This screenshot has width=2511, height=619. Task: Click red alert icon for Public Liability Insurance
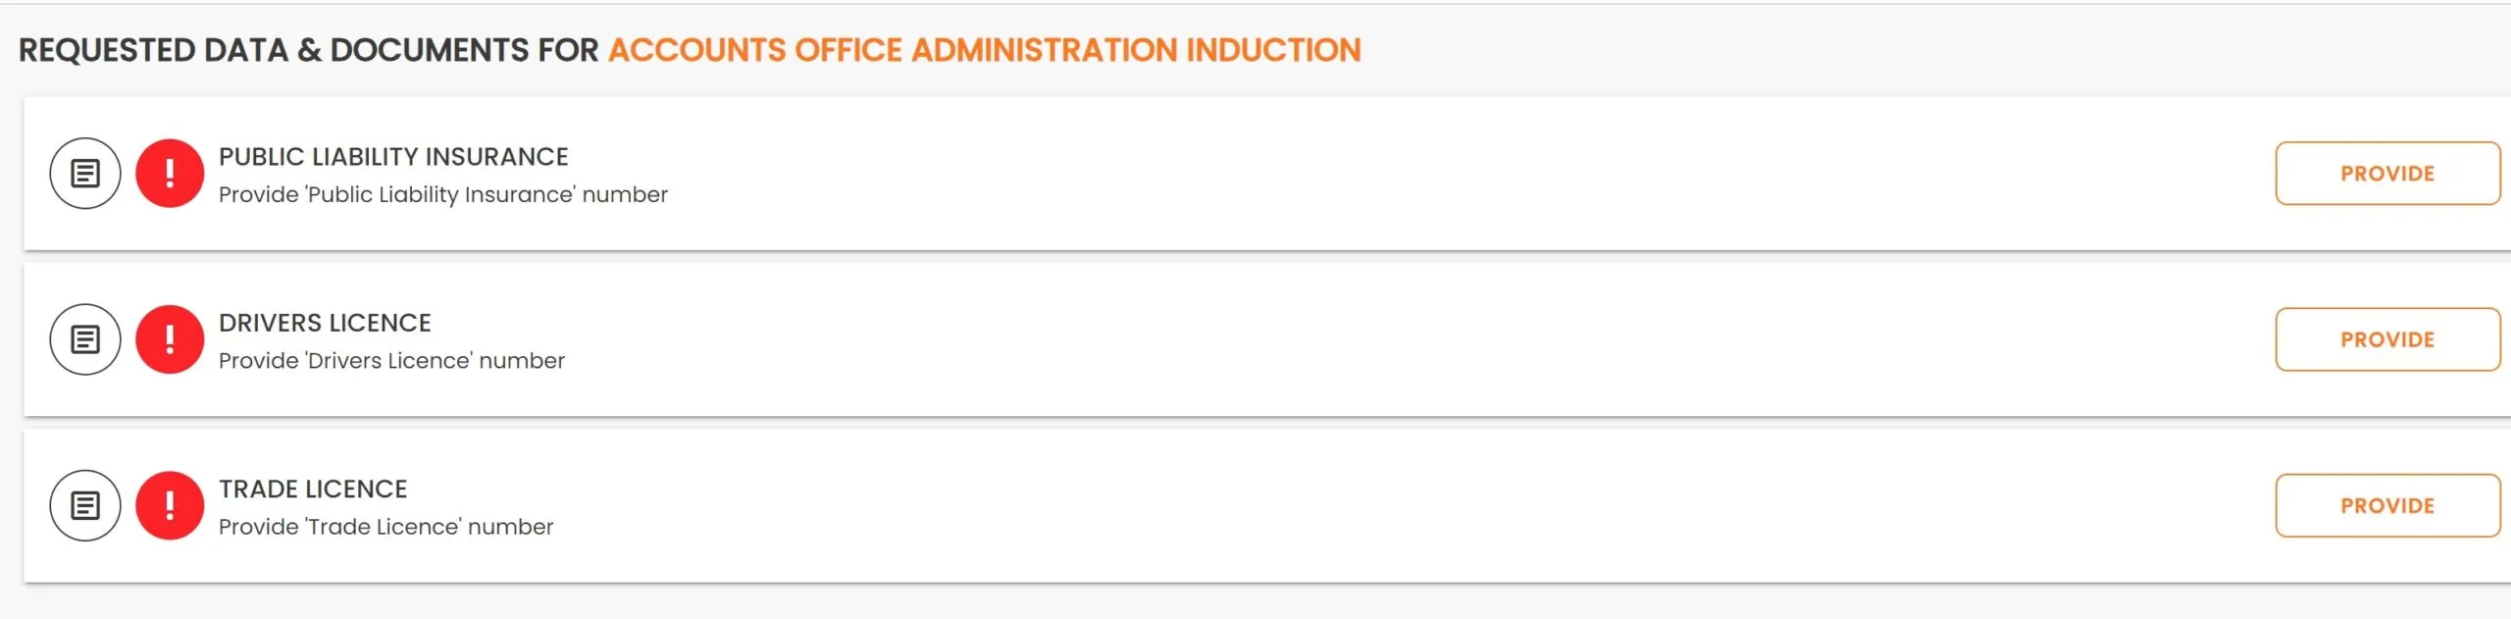tap(170, 174)
